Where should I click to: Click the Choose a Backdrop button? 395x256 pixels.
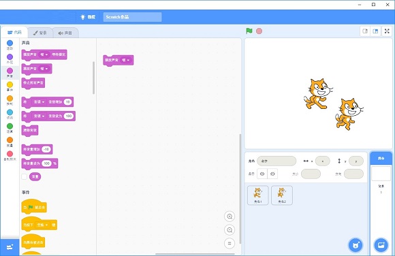(381, 245)
